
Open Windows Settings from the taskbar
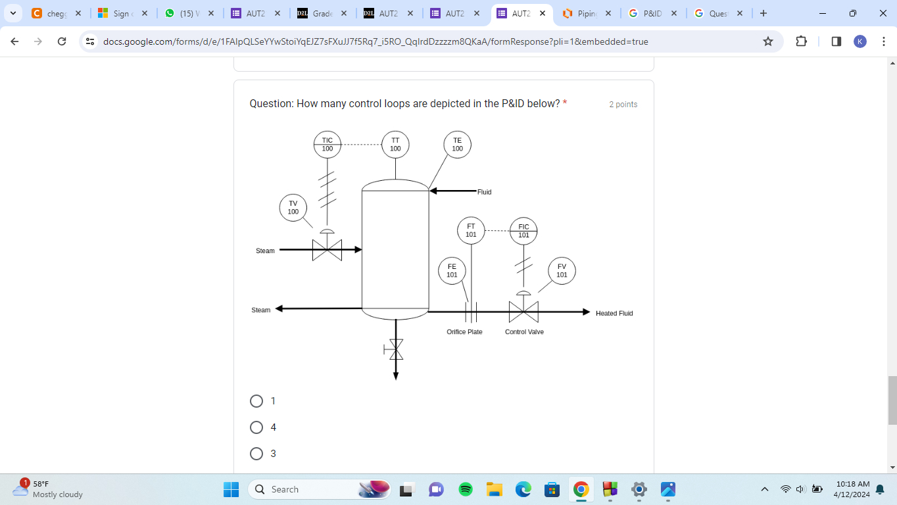pyautogui.click(x=638, y=489)
